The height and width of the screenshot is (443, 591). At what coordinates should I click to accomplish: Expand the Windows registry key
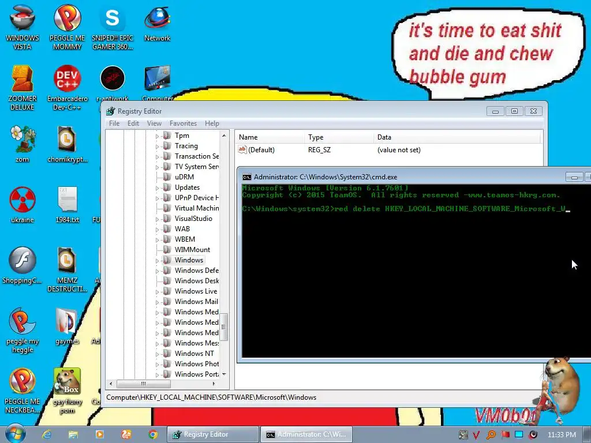point(157,260)
